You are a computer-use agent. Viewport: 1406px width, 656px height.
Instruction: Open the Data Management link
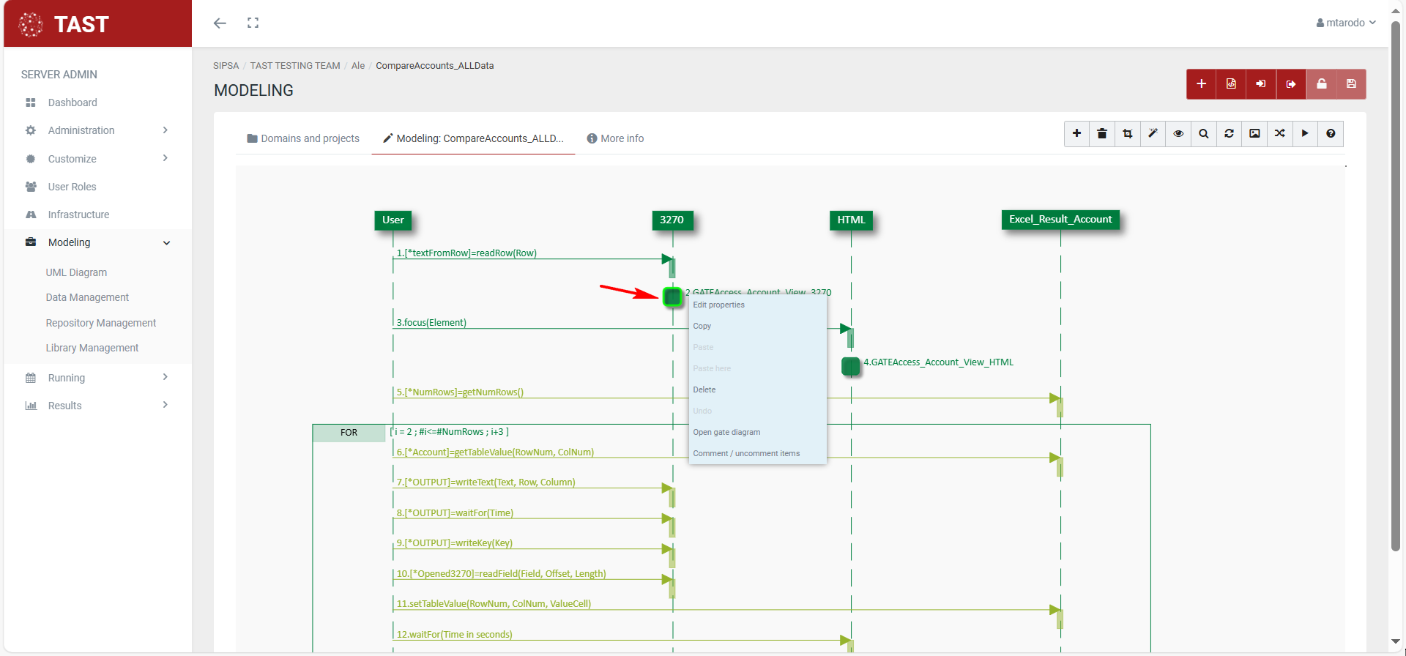pos(87,297)
